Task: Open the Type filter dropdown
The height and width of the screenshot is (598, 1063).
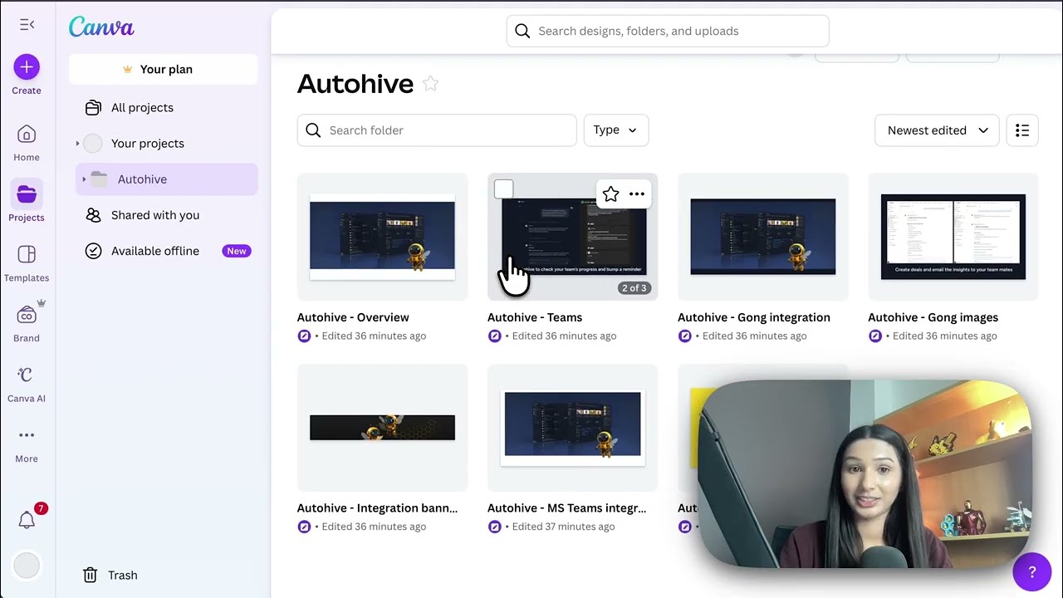Action: (616, 130)
